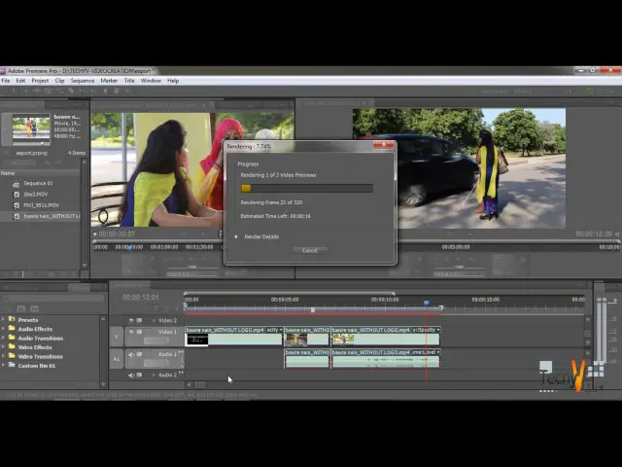Click the source monitor blue playhead
Screen dimensions: 622x467
point(129,247)
